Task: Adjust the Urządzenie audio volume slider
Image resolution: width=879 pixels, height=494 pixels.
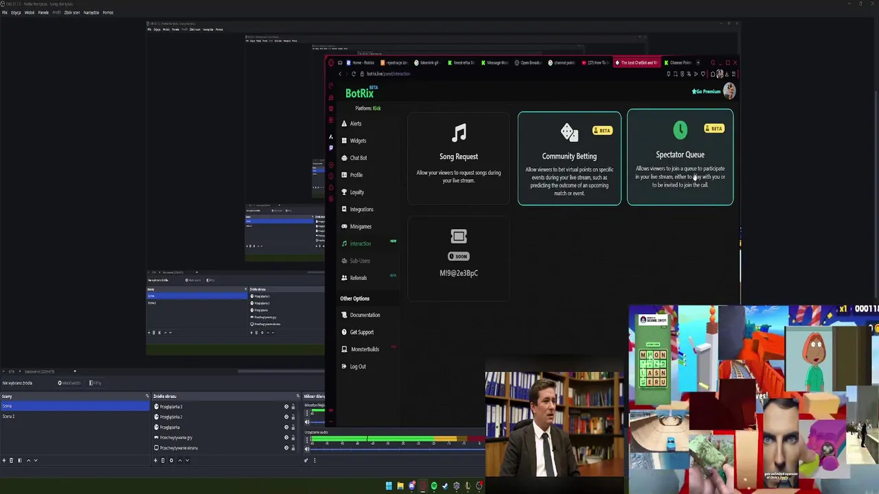Action: [x=398, y=449]
